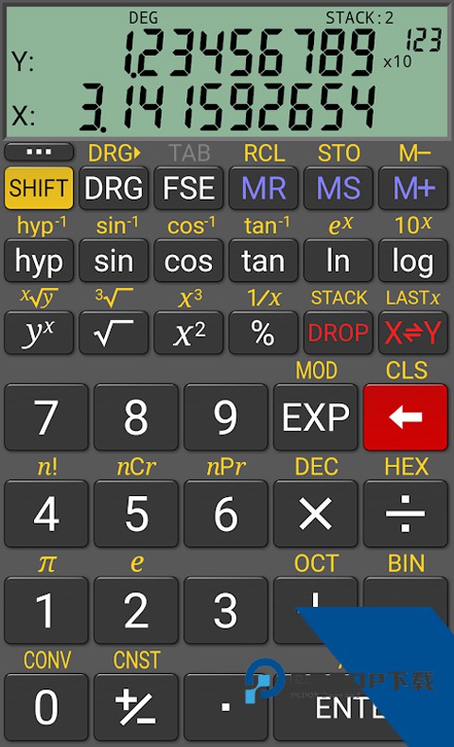
Task: Tap the digit 0 key
Action: tap(46, 707)
